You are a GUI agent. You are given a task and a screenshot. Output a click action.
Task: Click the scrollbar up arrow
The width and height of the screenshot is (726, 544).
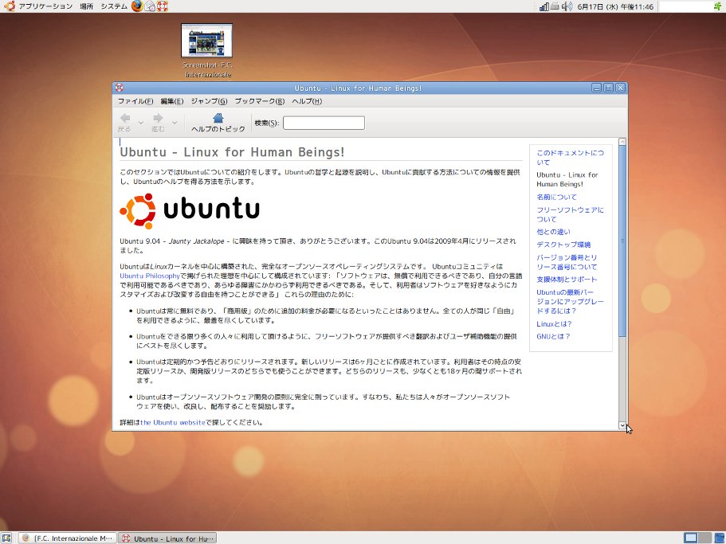pyautogui.click(x=622, y=142)
